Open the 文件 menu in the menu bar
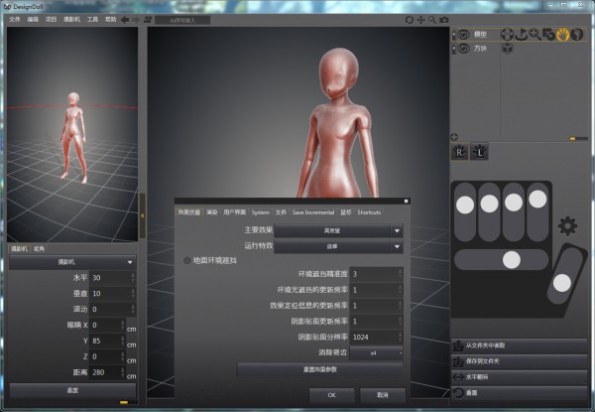 tap(14, 19)
